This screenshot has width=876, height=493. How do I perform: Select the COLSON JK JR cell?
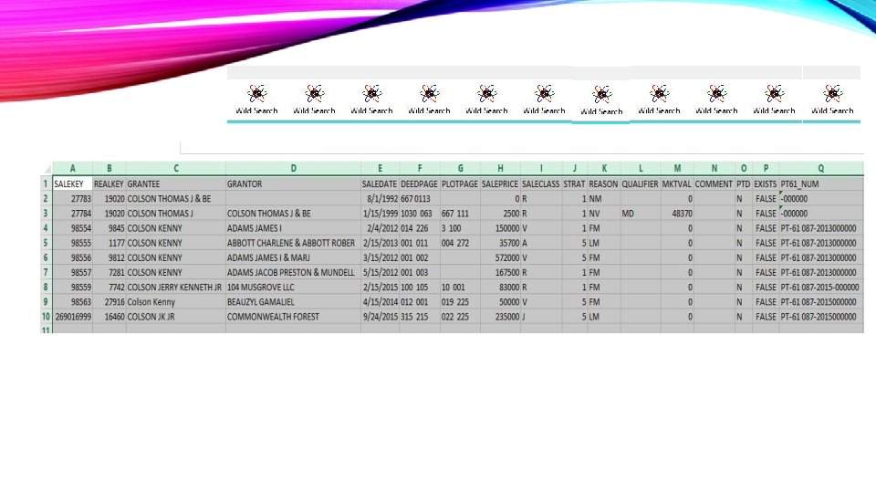coord(176,317)
